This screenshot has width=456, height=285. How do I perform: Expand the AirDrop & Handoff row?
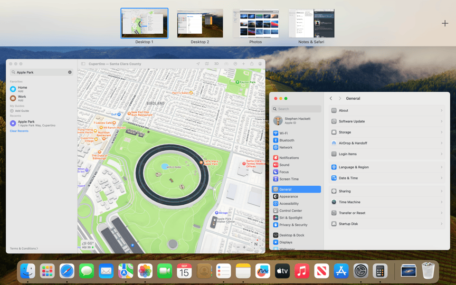click(387, 143)
